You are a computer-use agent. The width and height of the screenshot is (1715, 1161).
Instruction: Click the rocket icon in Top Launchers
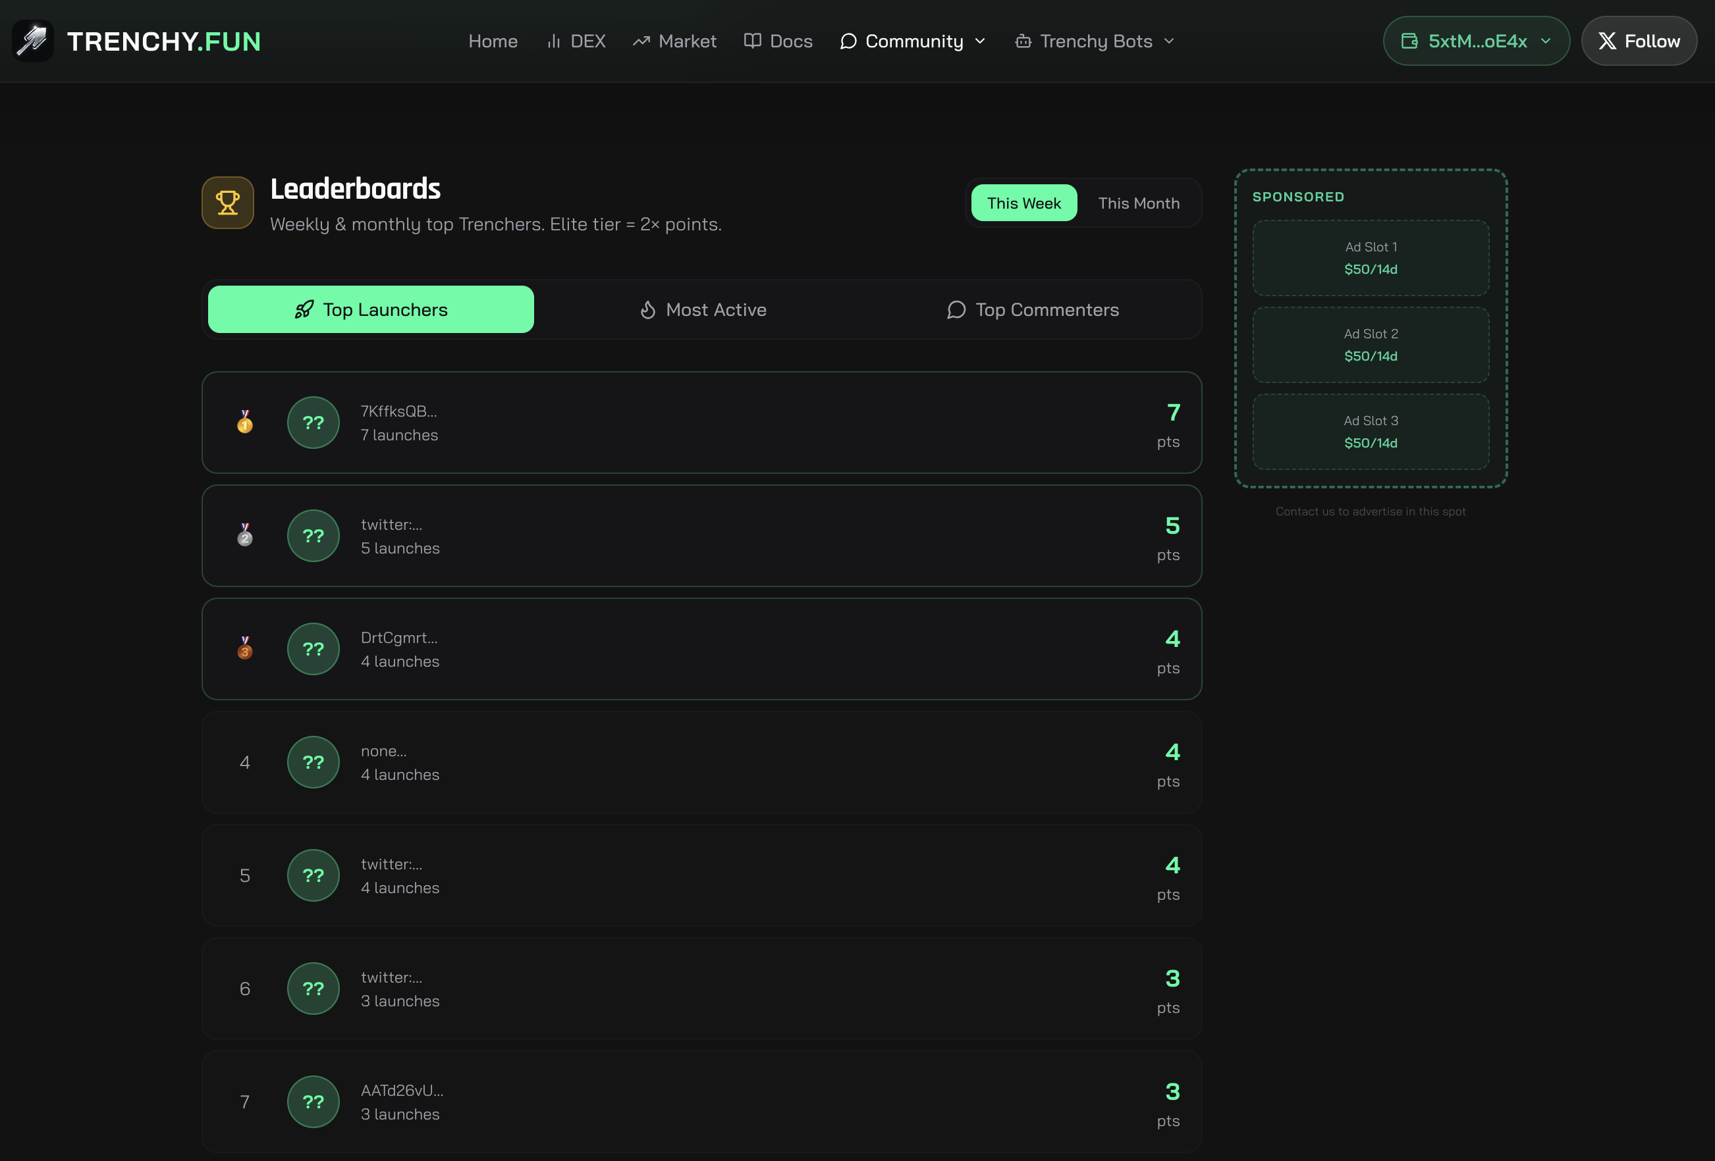pos(304,310)
